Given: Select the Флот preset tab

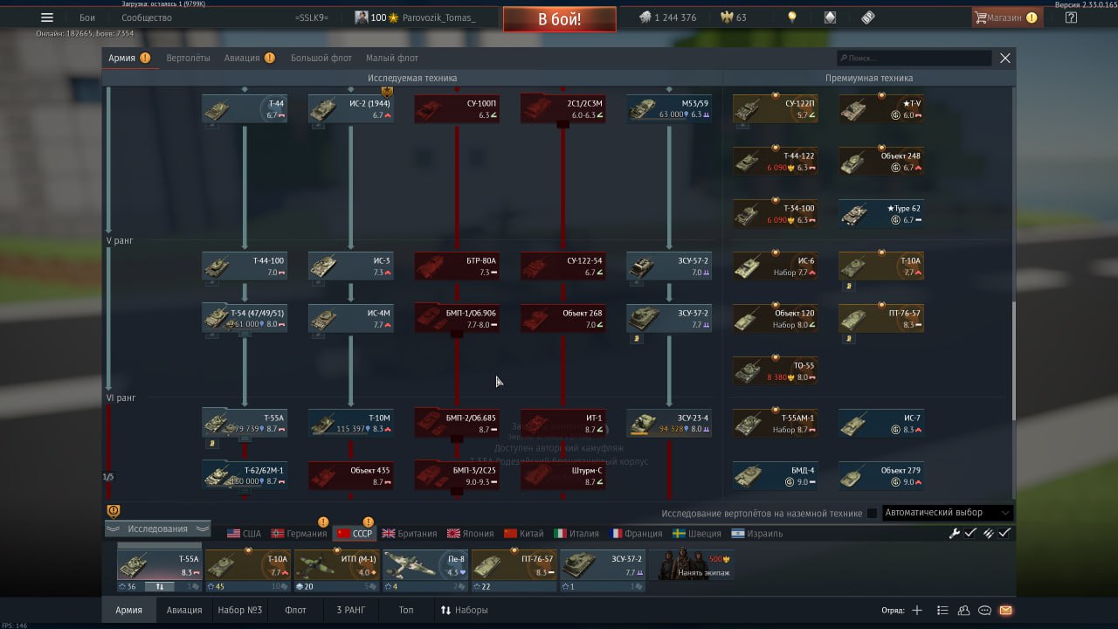Looking at the screenshot, I should point(296,610).
